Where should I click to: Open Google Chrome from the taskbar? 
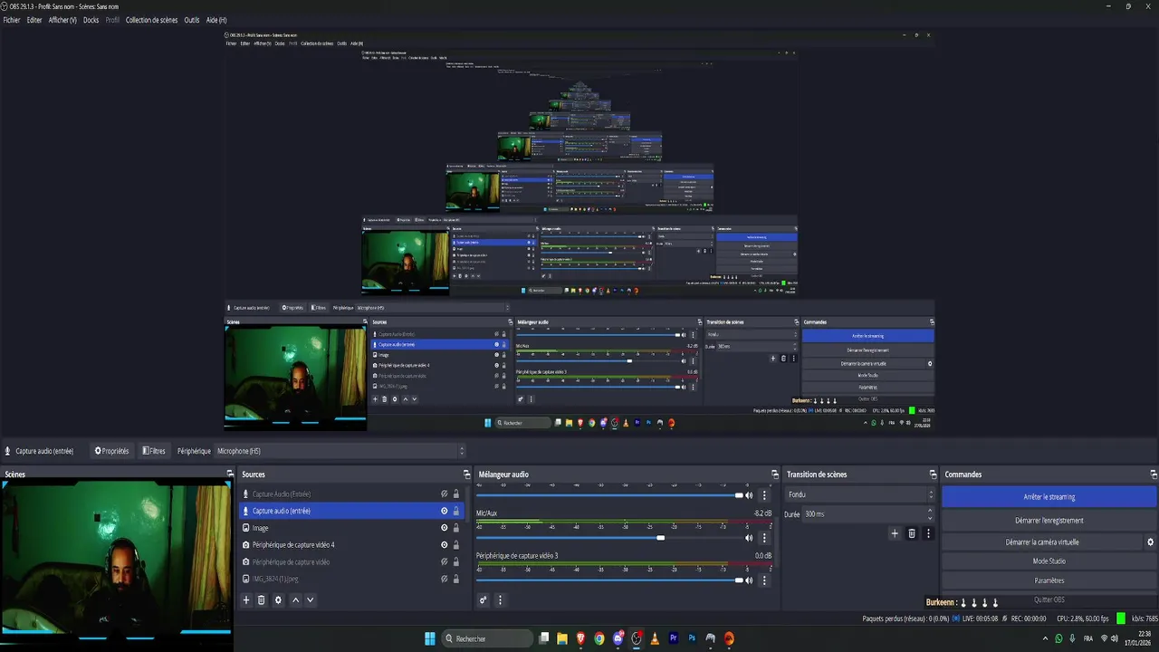point(599,638)
